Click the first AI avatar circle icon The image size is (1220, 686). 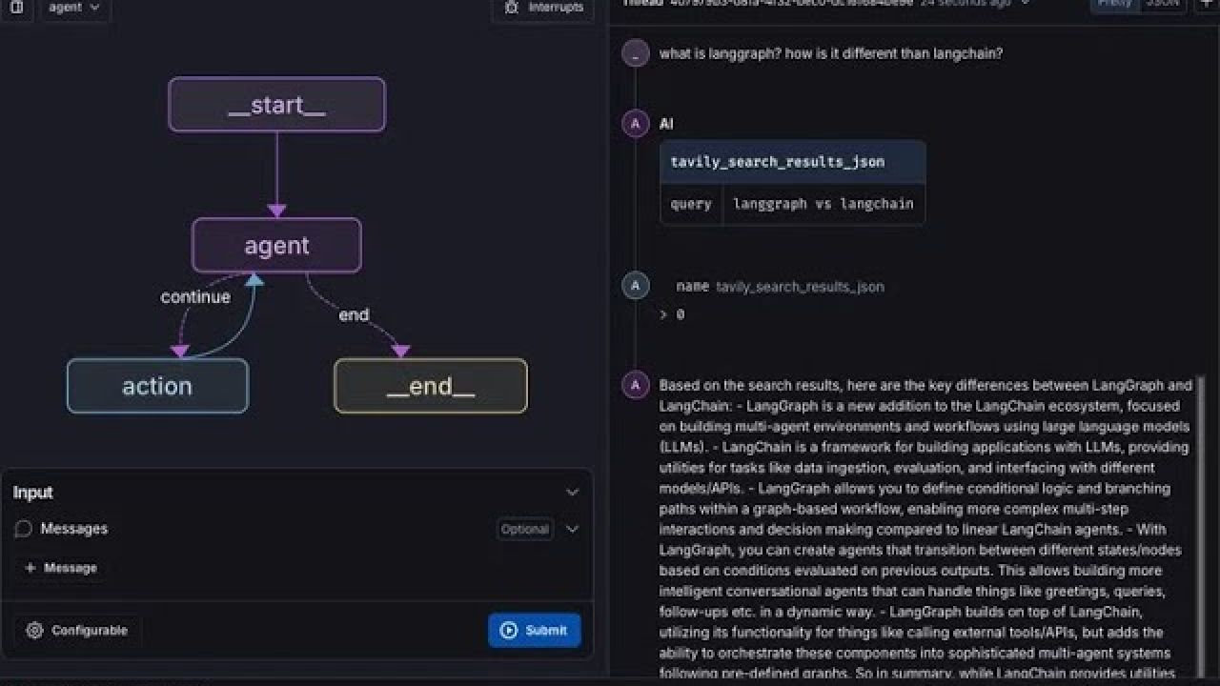pyautogui.click(x=635, y=124)
